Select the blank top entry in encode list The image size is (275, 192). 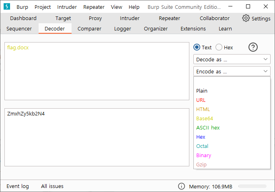[x=232, y=81]
